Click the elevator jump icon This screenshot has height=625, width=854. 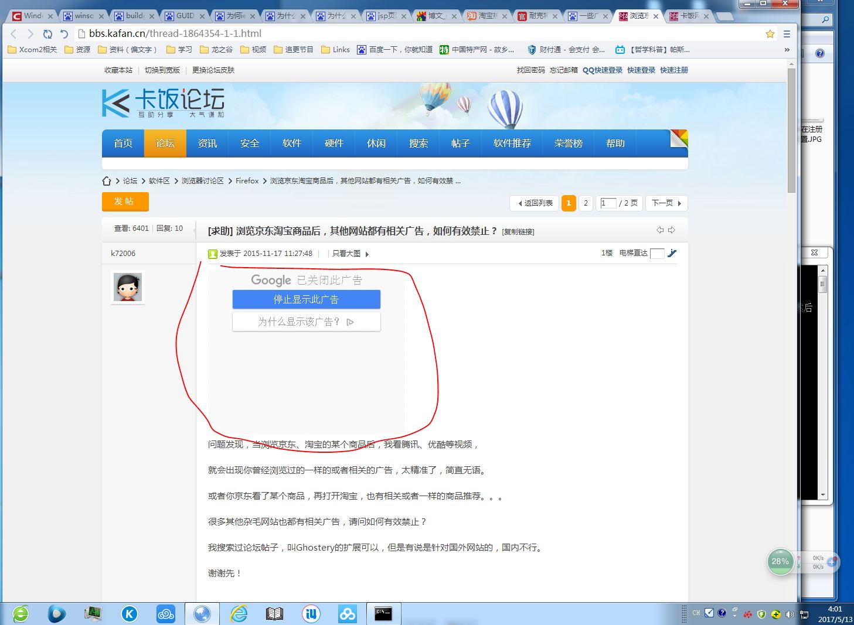pos(672,253)
